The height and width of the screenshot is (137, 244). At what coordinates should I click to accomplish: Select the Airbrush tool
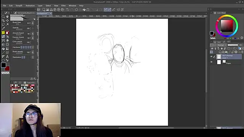pyautogui.click(x=7, y=37)
